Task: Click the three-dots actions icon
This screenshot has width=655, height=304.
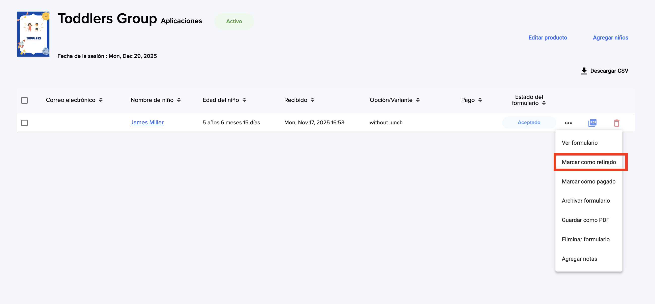Action: point(568,123)
